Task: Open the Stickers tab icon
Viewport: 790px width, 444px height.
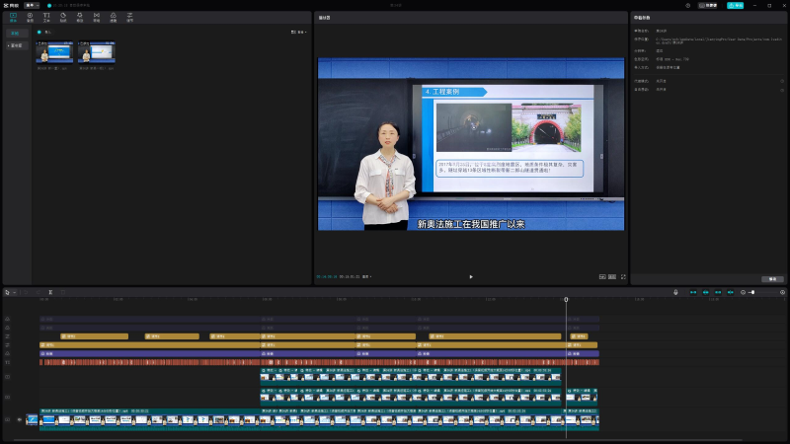Action: tap(63, 17)
